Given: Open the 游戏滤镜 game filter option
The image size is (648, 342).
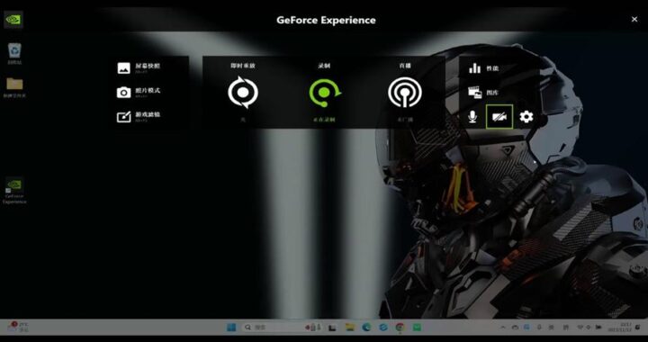Looking at the screenshot, I should [139, 116].
